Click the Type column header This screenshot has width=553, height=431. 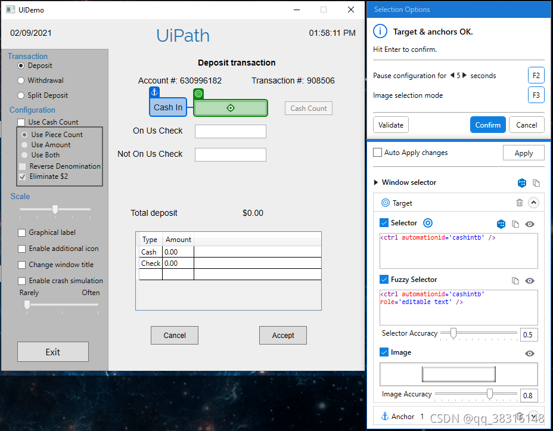[x=151, y=240]
